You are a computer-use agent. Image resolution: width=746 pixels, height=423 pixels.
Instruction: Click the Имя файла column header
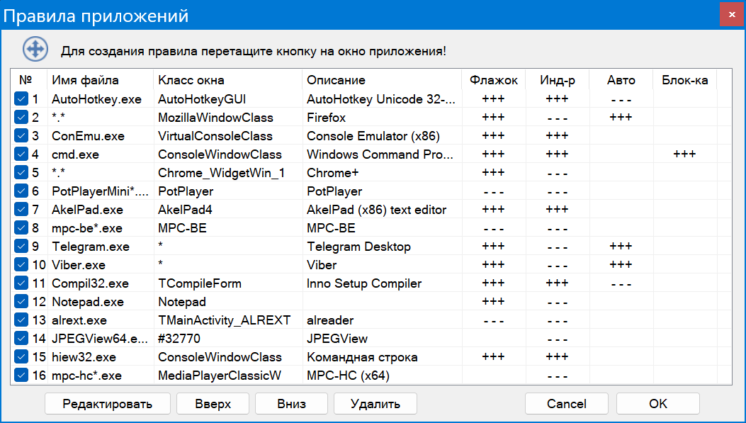pyautogui.click(x=101, y=80)
